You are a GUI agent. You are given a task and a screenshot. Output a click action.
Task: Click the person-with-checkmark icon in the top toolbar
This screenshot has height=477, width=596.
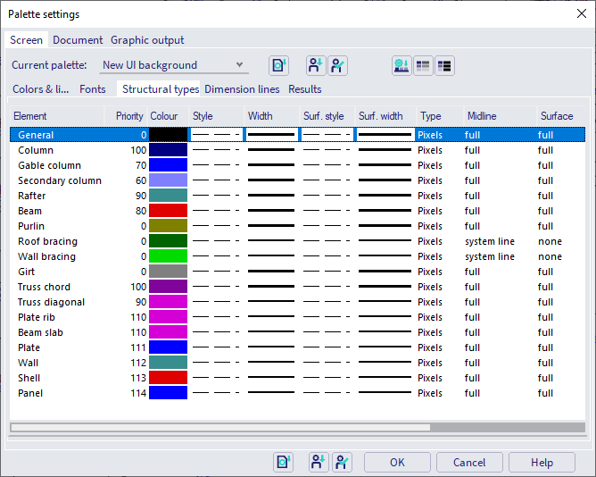337,65
